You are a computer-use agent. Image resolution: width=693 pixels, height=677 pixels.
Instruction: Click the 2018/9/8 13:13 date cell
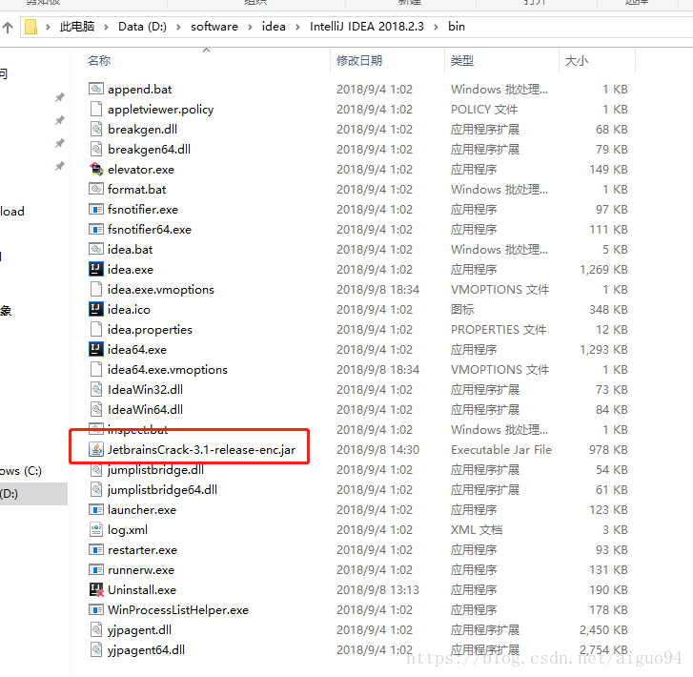(x=377, y=589)
